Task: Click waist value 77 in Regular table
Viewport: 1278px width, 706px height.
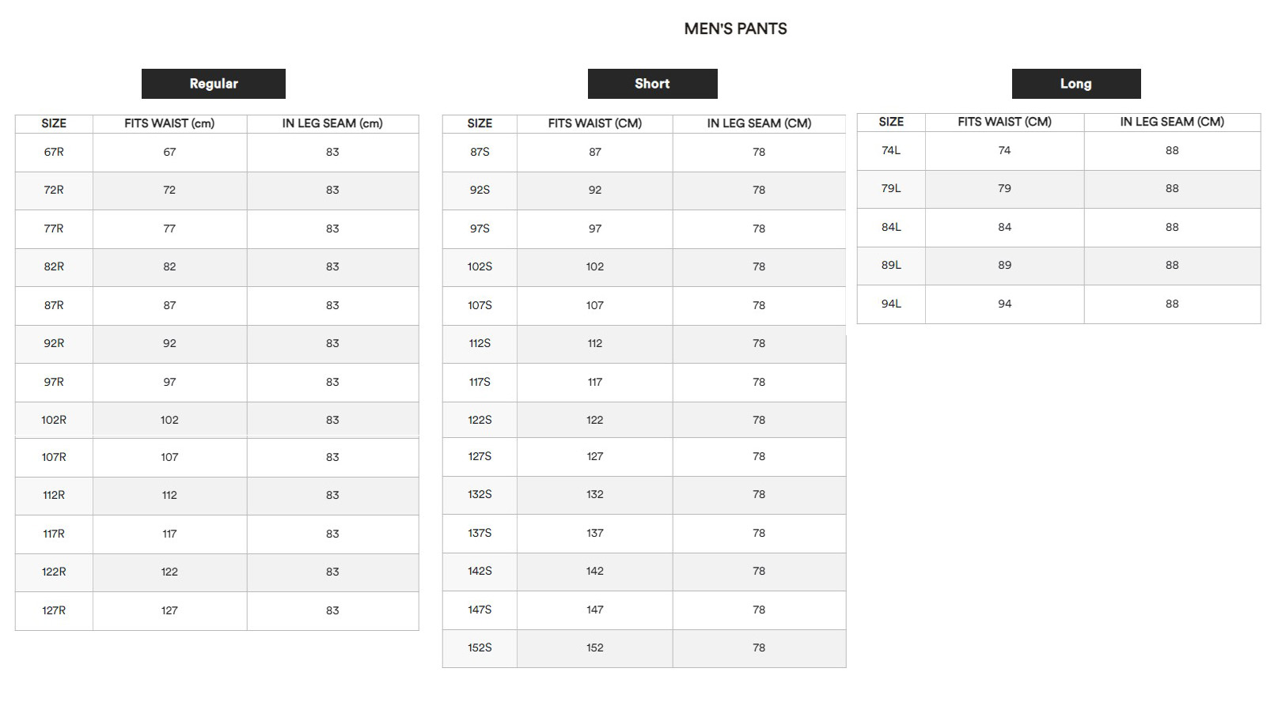Action: click(169, 228)
